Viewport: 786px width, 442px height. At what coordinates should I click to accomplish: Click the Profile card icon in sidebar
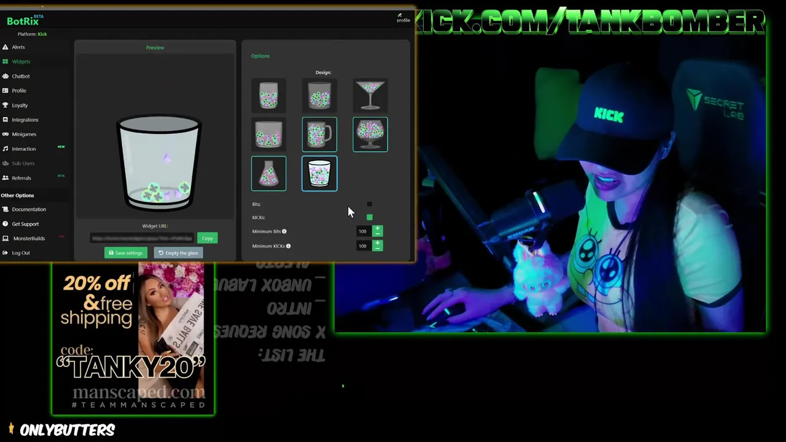[x=6, y=91]
